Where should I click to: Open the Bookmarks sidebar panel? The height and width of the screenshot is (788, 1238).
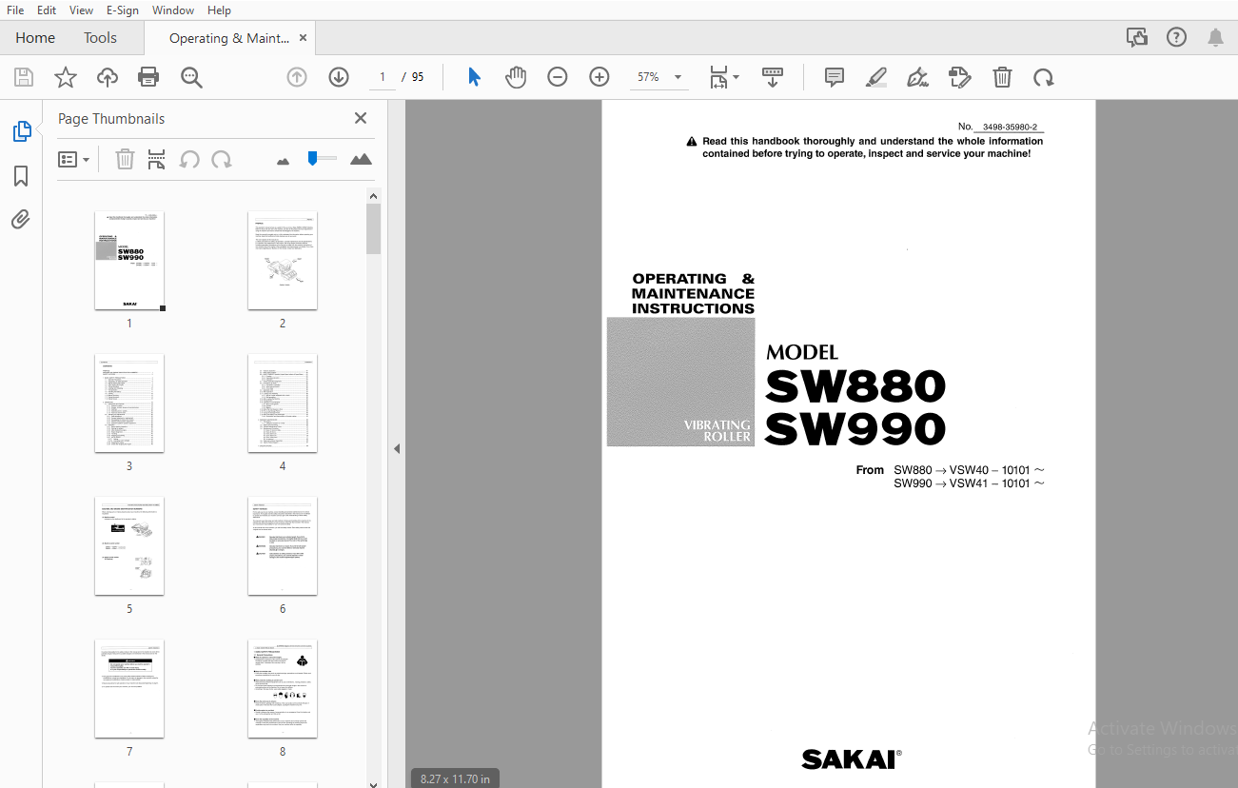(x=21, y=176)
